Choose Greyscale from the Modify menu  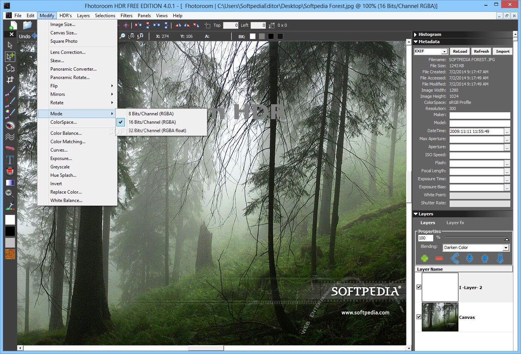pos(77,167)
